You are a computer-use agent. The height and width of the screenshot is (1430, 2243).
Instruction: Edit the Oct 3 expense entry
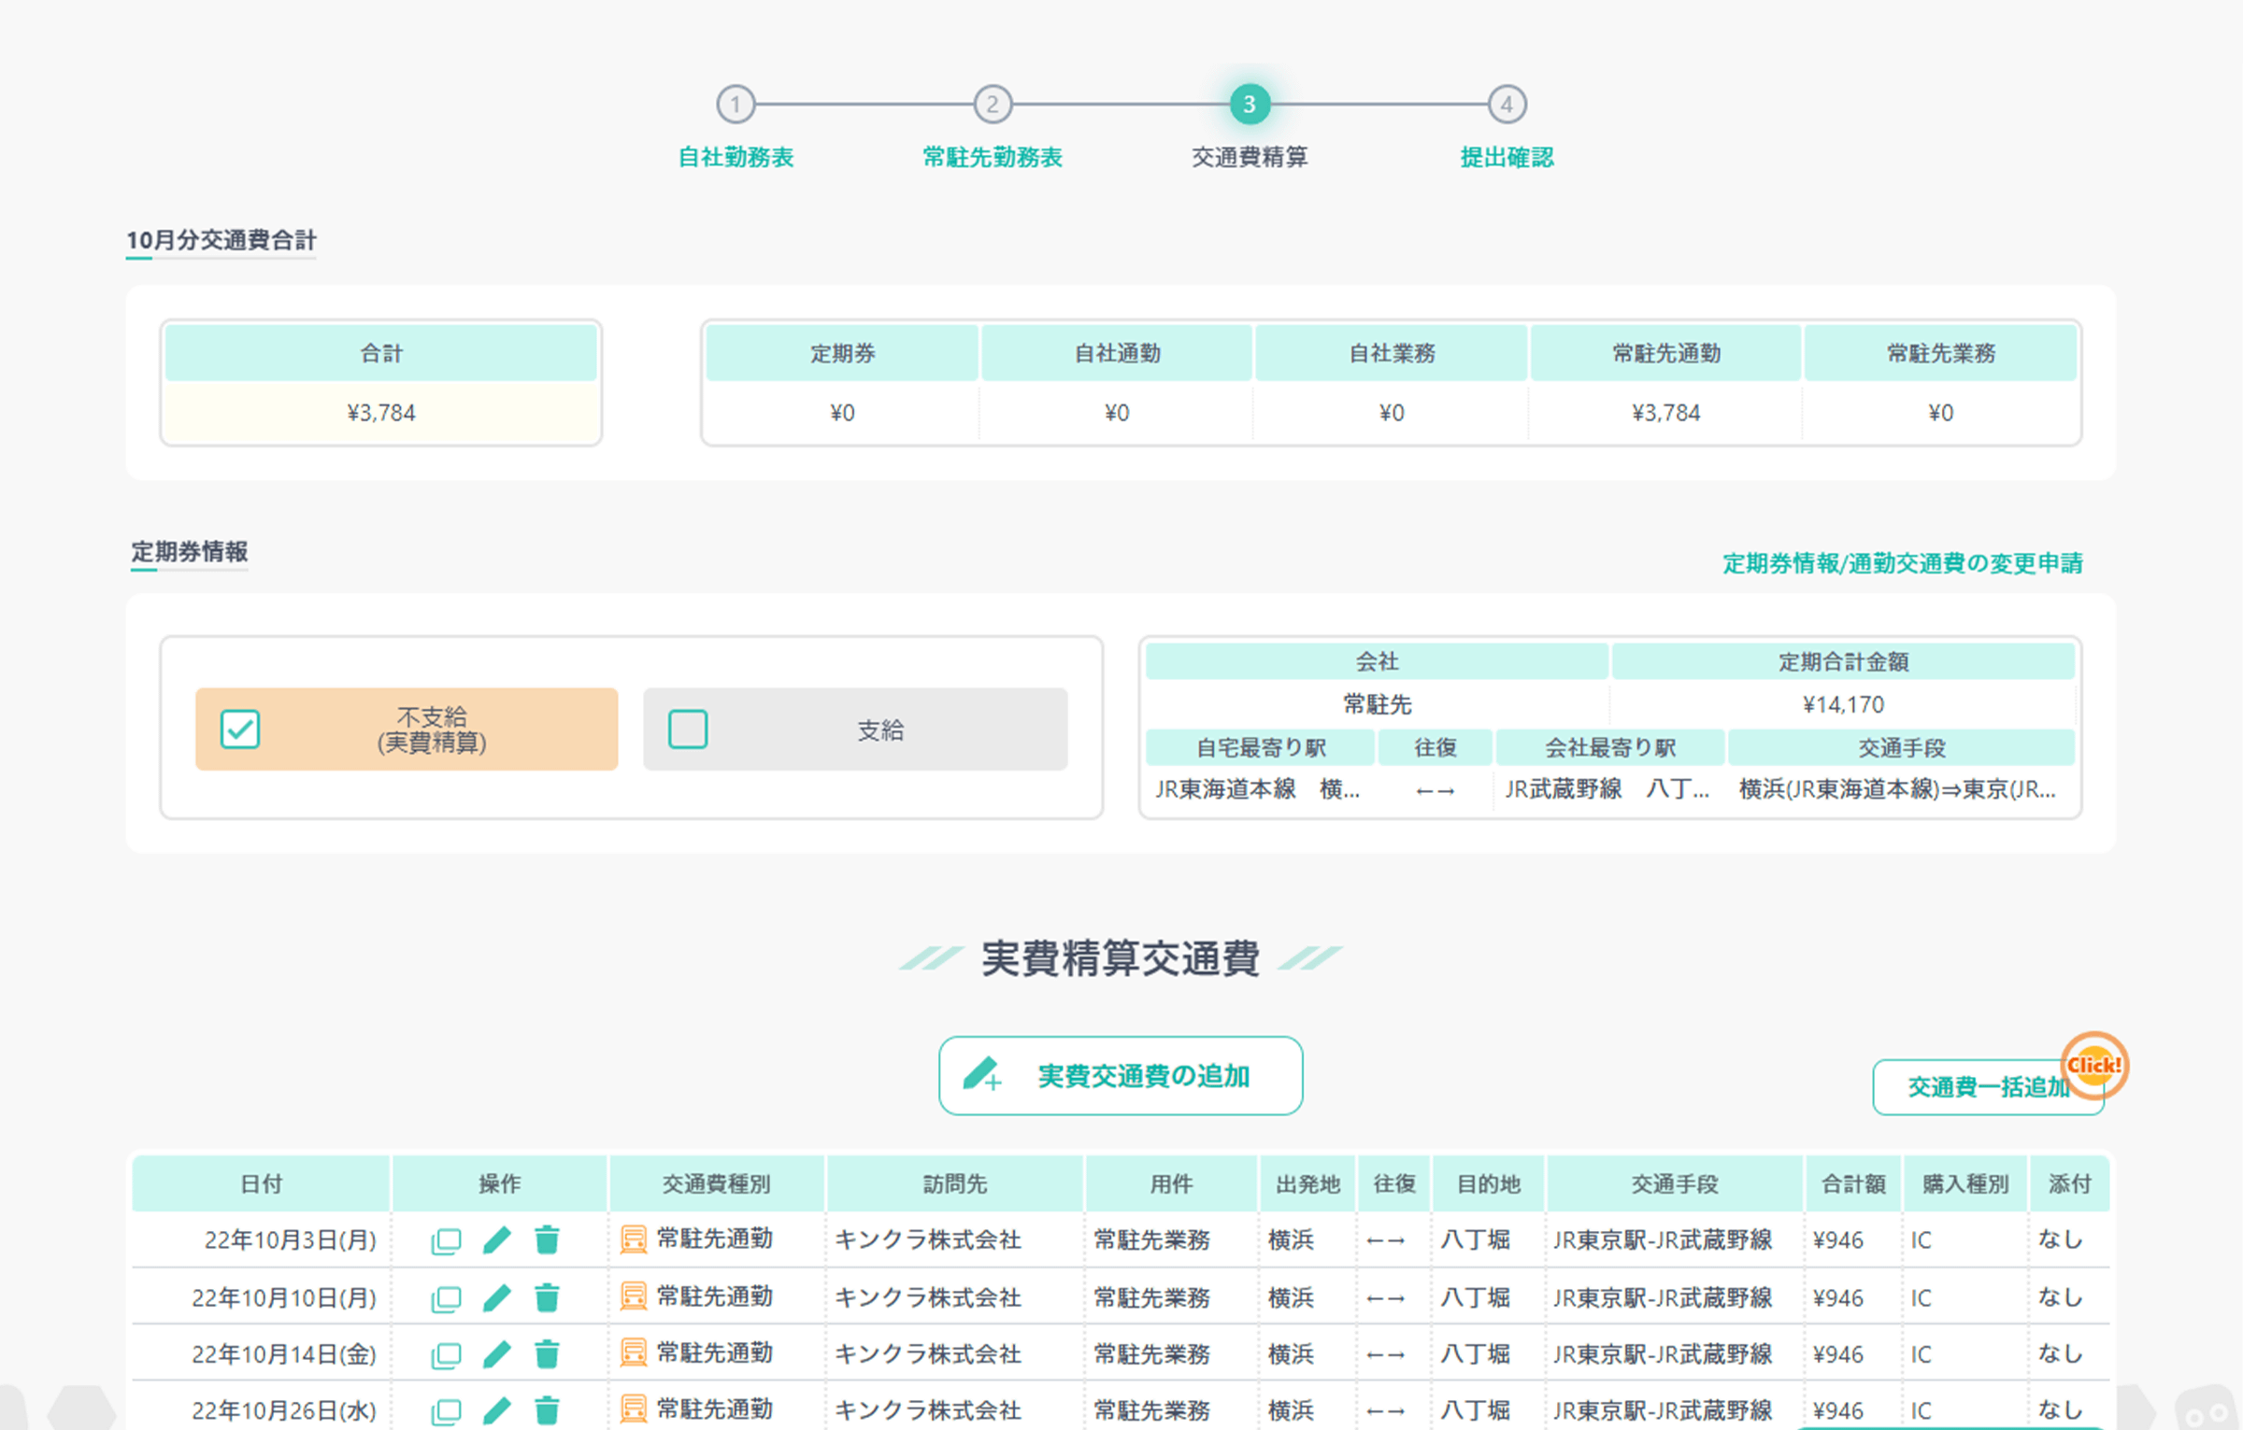[497, 1240]
